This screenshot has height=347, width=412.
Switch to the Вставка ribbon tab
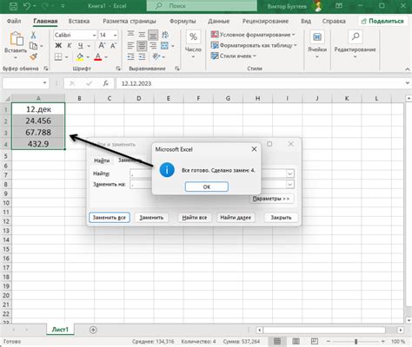(79, 21)
